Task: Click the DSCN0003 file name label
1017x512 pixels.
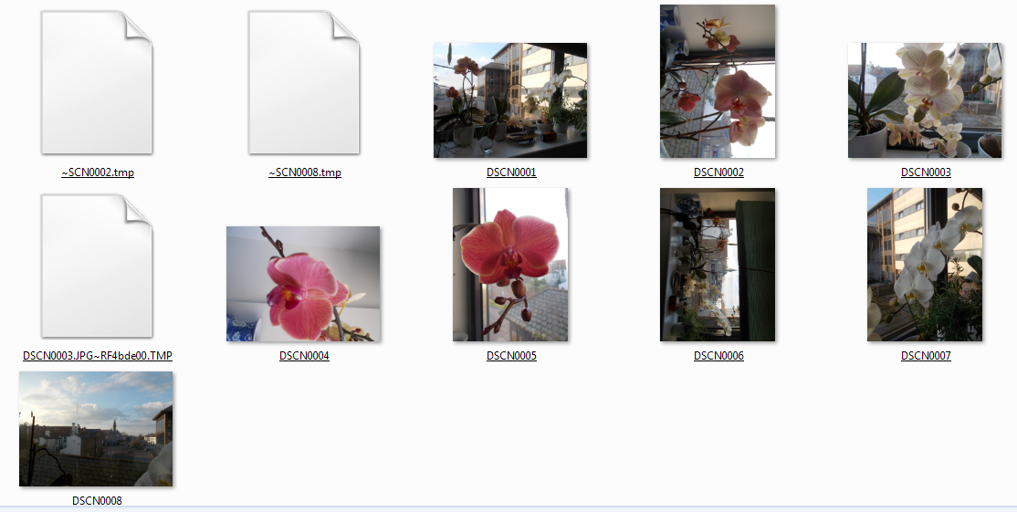Action: coord(926,172)
